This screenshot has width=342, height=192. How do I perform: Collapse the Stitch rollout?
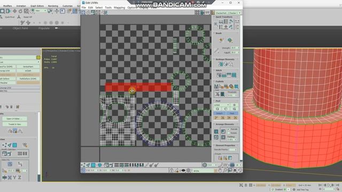tap(219, 70)
